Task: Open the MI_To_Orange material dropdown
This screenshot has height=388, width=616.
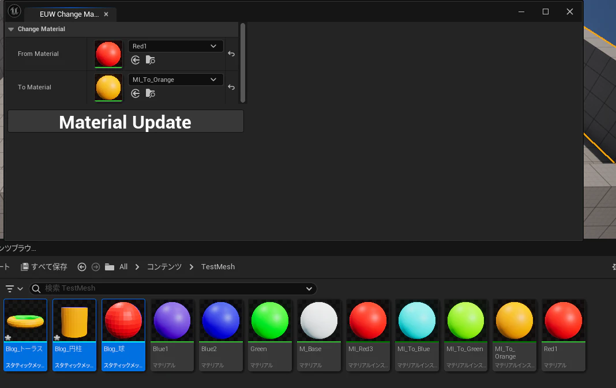Action: [175, 80]
